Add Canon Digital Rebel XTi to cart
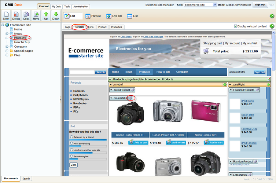Viewport: 276px width, 183px height. point(138,142)
